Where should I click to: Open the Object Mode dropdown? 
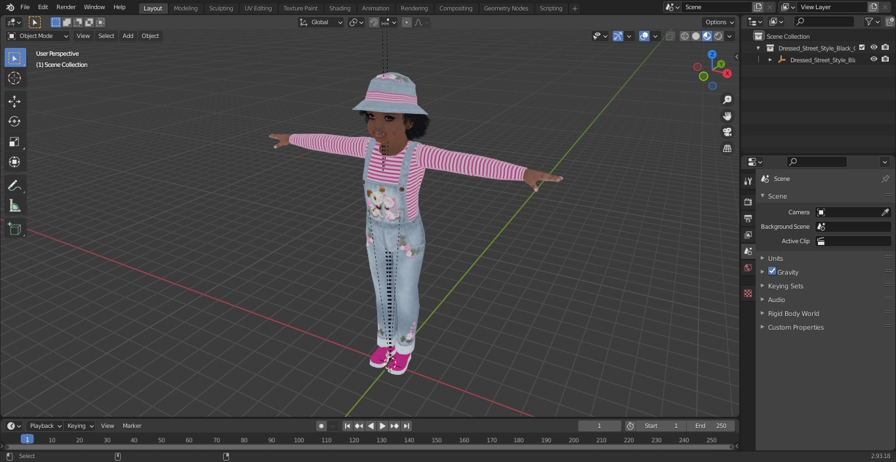(x=38, y=36)
